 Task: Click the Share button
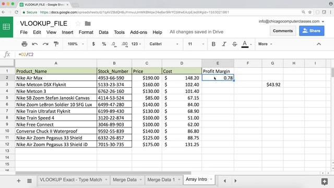312,31
